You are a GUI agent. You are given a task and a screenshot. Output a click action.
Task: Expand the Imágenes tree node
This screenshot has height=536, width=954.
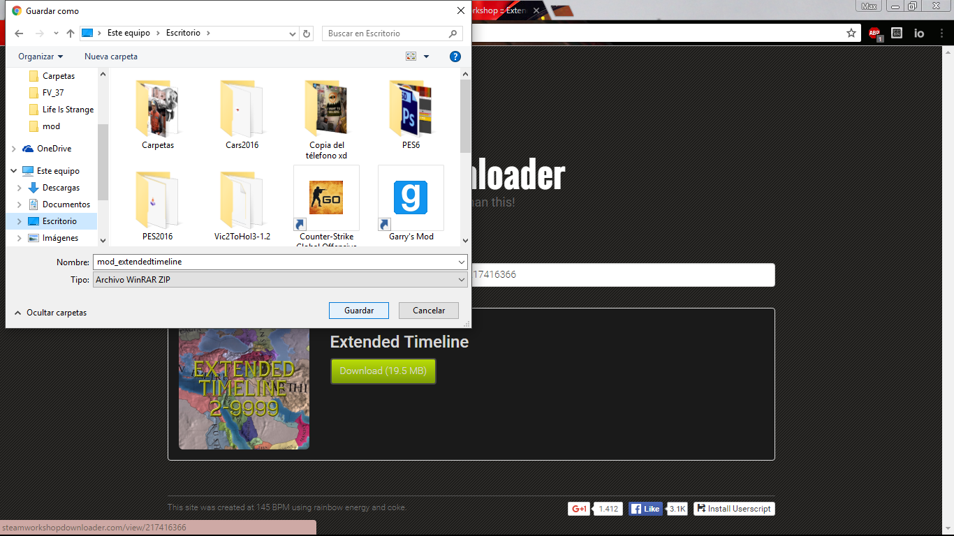[x=20, y=238]
